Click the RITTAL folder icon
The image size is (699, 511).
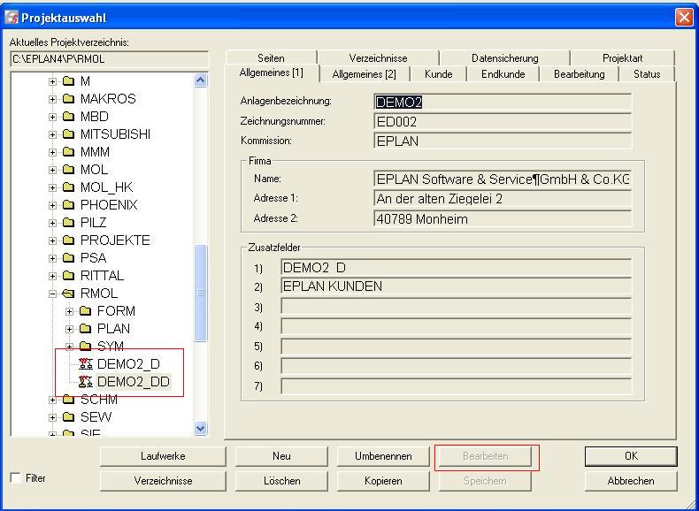click(x=68, y=275)
